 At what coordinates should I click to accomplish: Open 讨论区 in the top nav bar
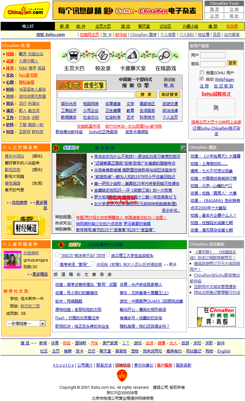(165, 26)
